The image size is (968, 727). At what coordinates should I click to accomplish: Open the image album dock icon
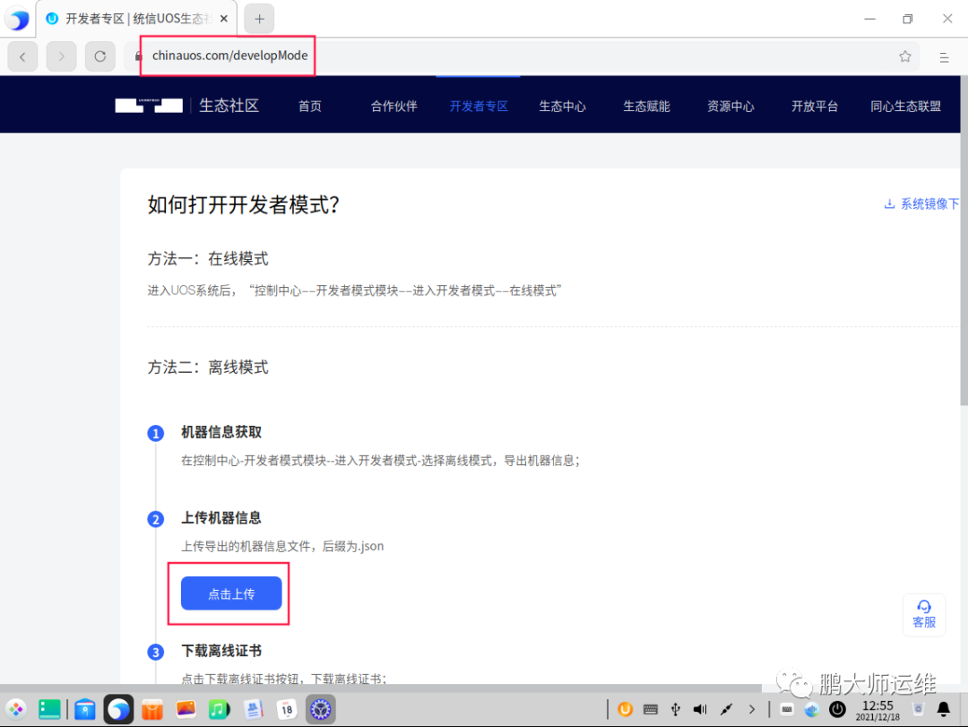[x=186, y=709]
